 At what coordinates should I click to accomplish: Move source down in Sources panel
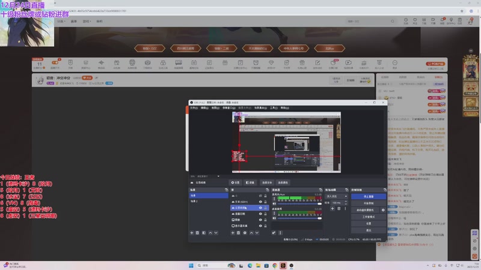click(257, 233)
